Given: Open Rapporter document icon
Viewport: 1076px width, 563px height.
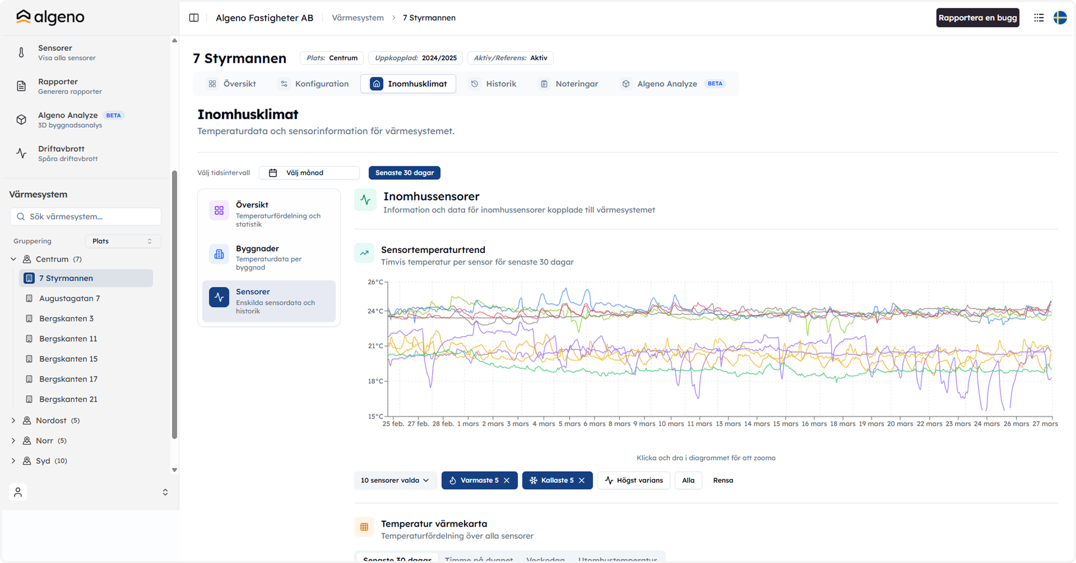Looking at the screenshot, I should tap(21, 86).
